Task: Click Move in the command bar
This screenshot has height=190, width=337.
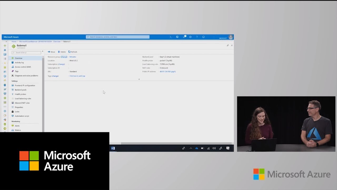Action: (x=51, y=52)
